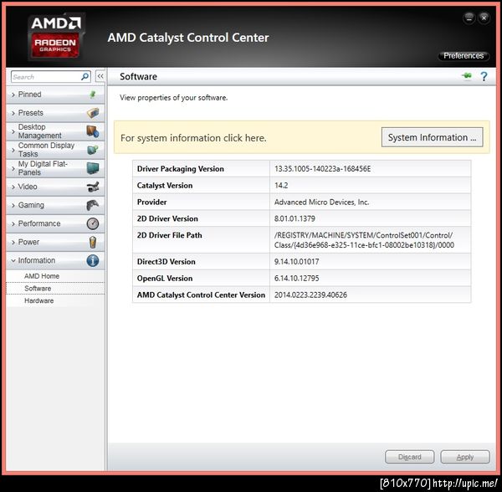Click the search magnifier icon
The width and height of the screenshot is (502, 492).
(85, 77)
